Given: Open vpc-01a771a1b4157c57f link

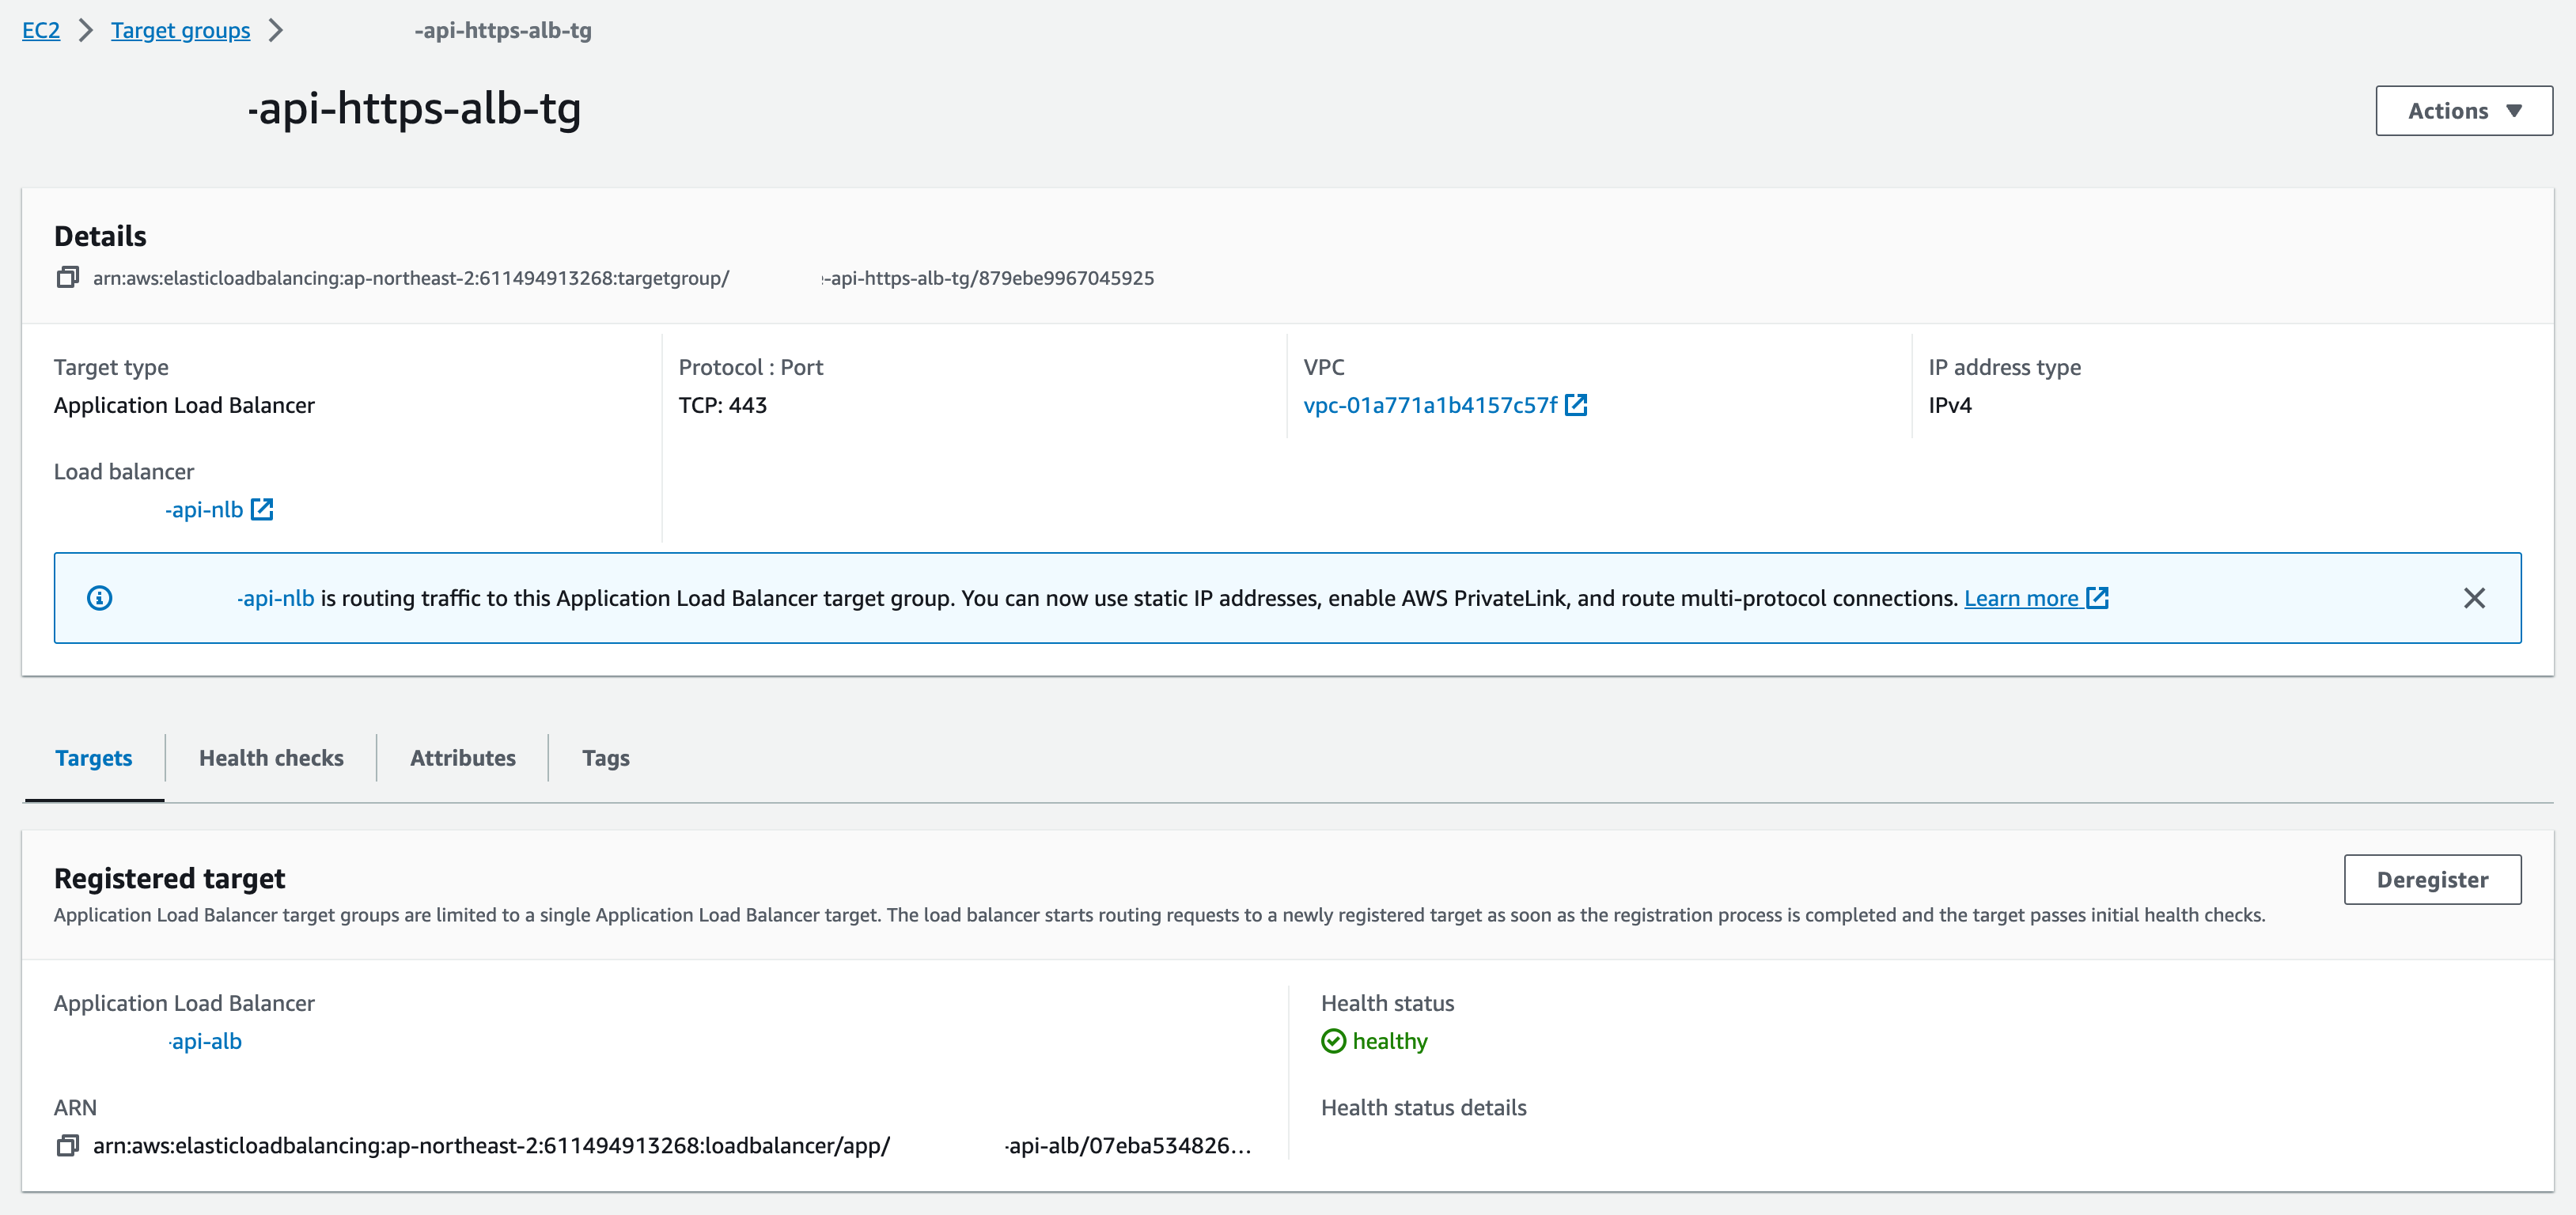Looking at the screenshot, I should coord(1430,405).
